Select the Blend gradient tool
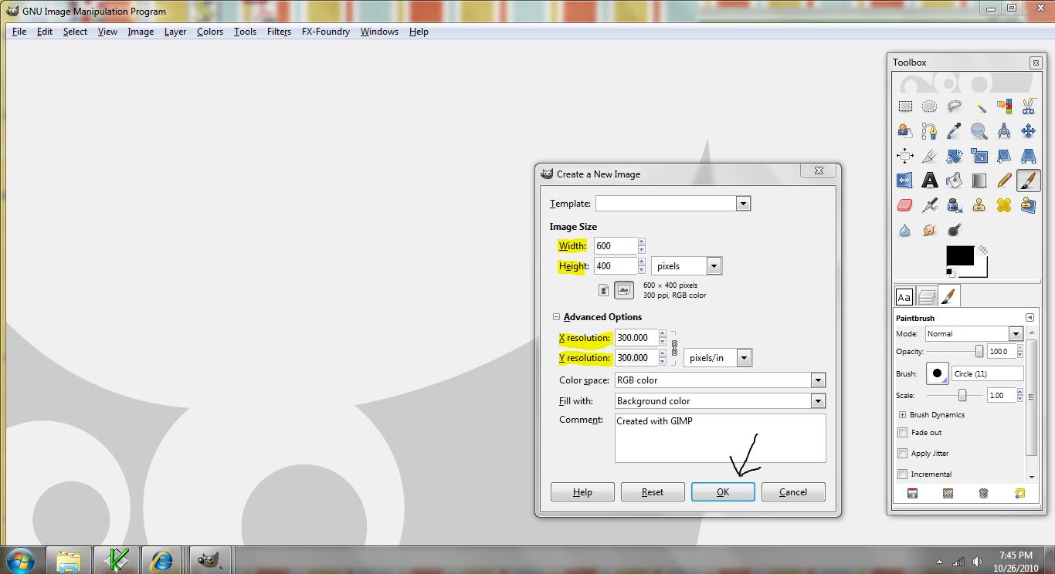 [979, 181]
